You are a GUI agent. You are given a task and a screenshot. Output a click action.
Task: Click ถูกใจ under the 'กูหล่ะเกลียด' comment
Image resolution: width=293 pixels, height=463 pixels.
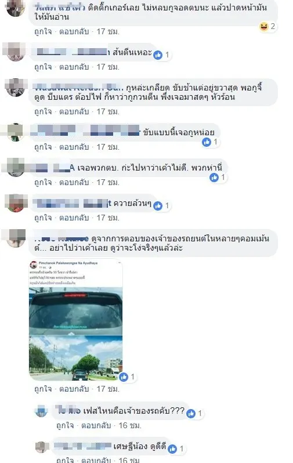[x=43, y=111]
